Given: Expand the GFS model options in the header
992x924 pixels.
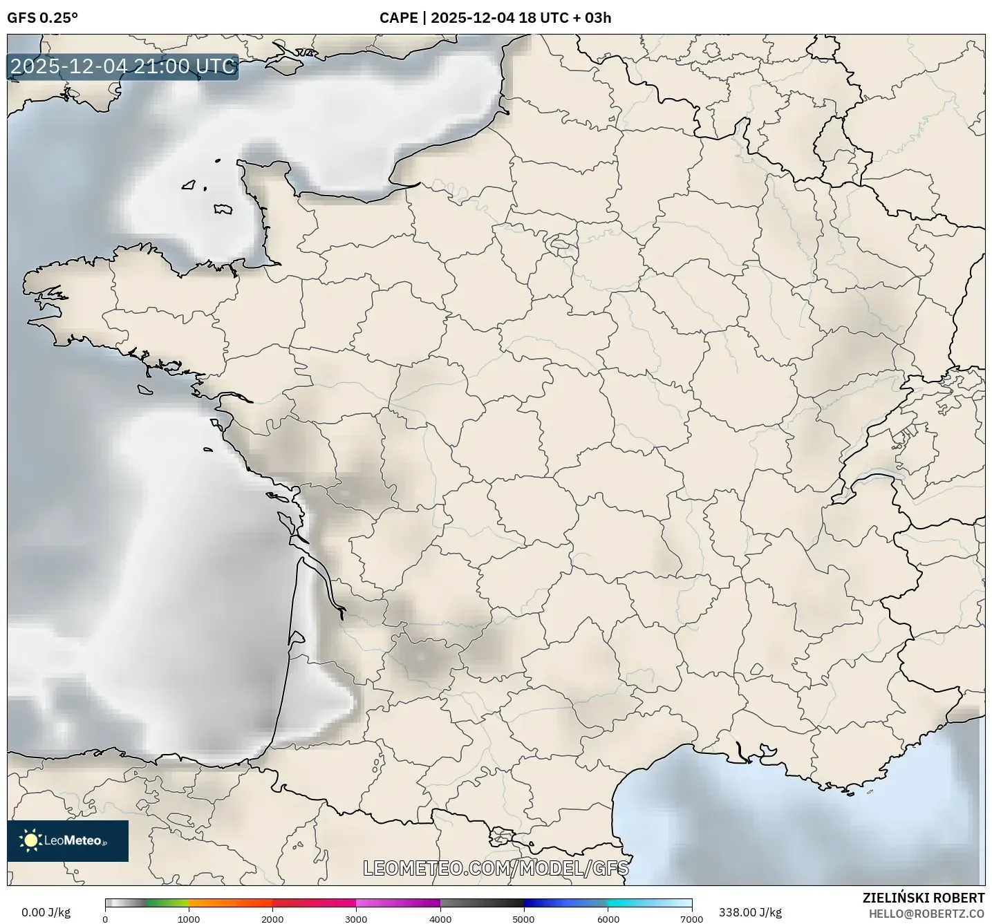Looking at the screenshot, I should click(43, 18).
